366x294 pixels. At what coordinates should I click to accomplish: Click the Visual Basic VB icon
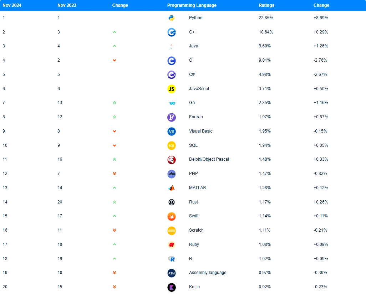tap(172, 131)
